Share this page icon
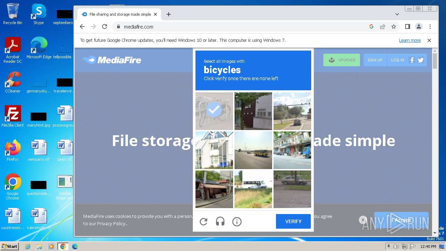 [383, 26]
